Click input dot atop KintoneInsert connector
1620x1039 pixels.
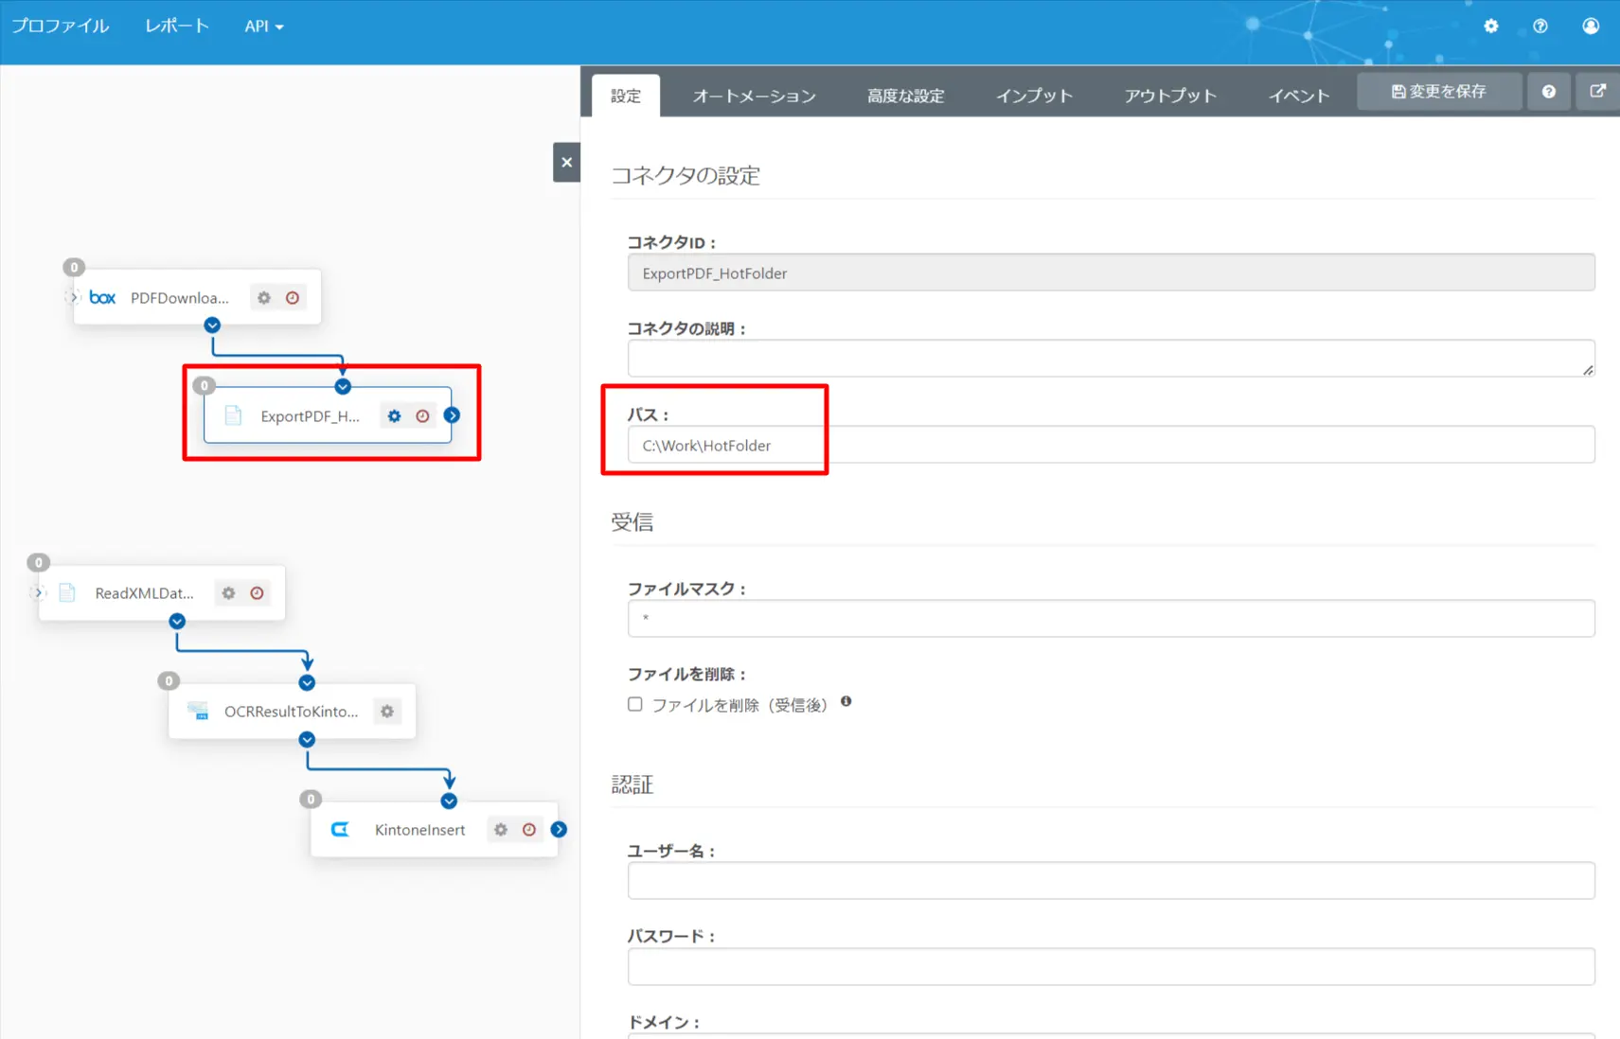coord(449,801)
